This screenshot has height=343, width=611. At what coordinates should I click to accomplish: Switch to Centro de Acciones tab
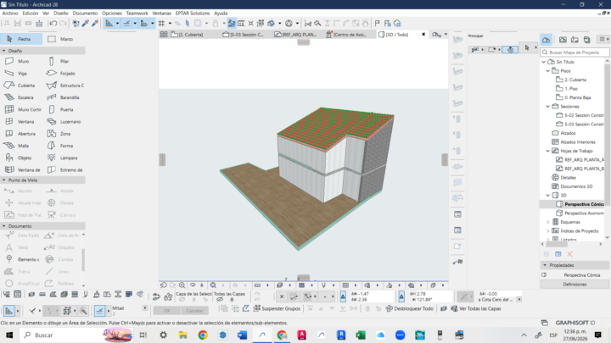[346, 35]
